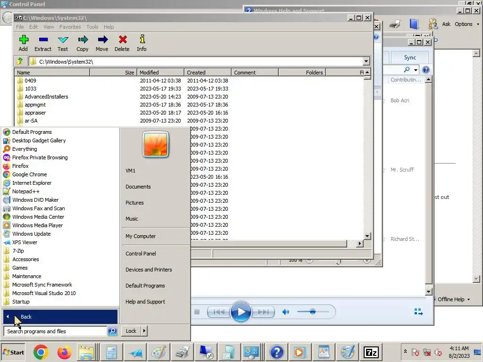
Task: Select the appraiser folder in file list
Action: pyautogui.click(x=35, y=113)
